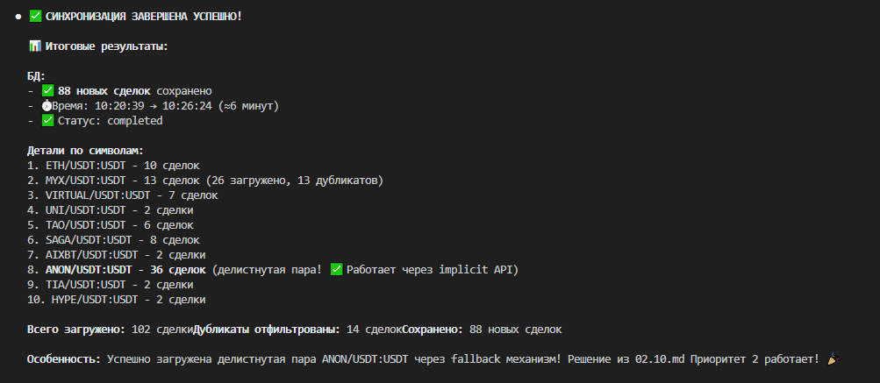Click the bar chart icon near Итоговые результаты
This screenshot has height=383, width=880.
(x=35, y=46)
